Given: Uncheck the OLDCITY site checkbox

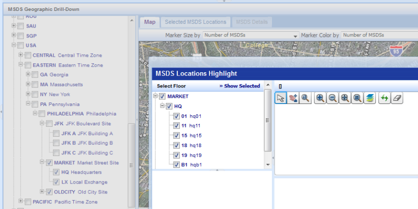Looking at the screenshot, I should [49, 192].
